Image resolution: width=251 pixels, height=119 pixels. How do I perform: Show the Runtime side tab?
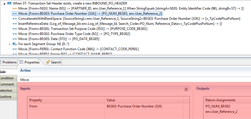[6, 97]
